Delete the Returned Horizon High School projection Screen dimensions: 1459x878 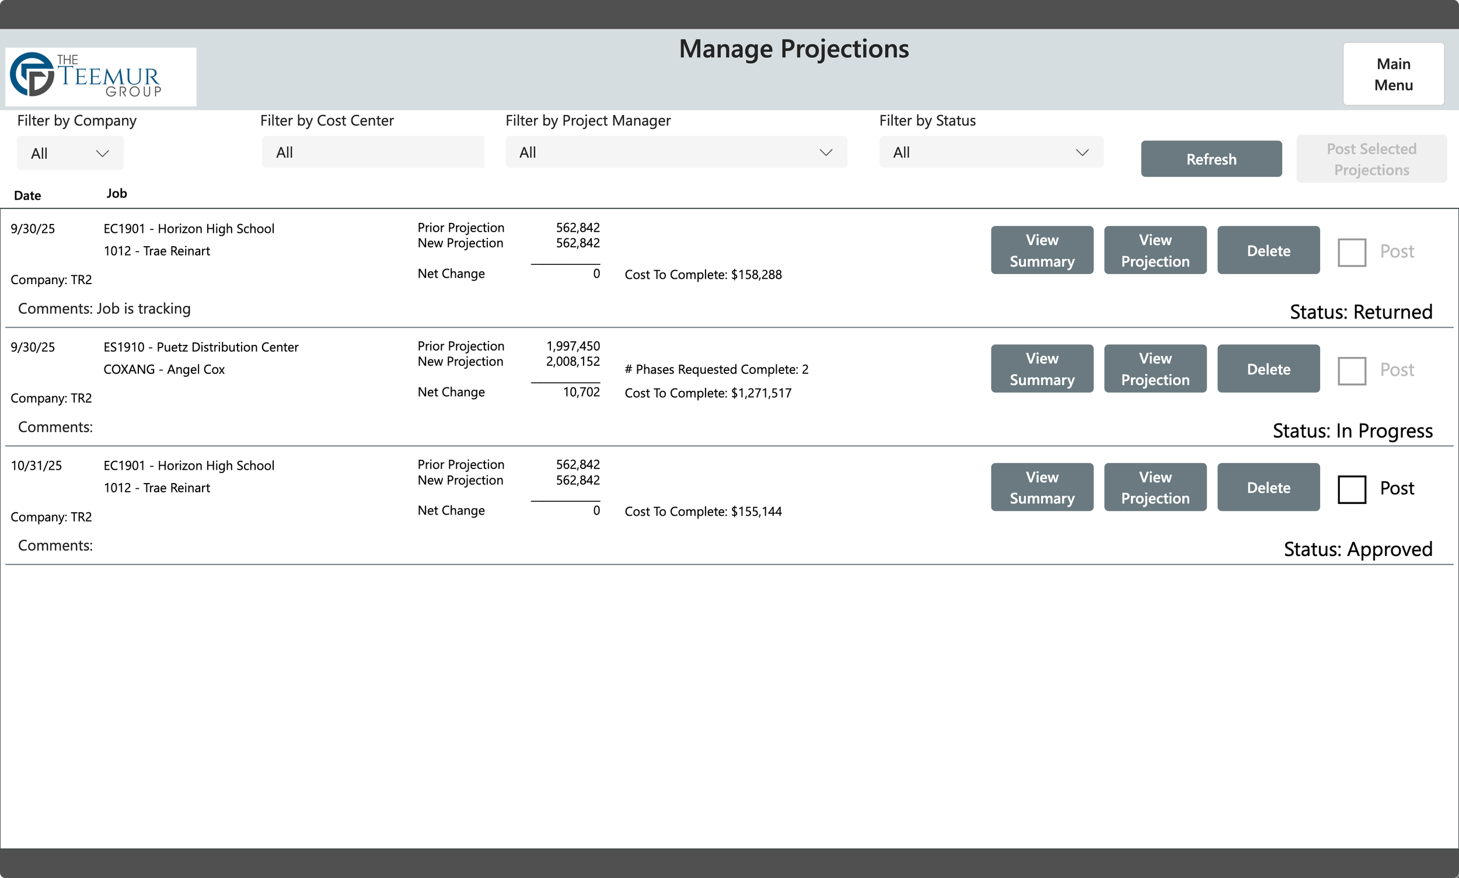coord(1268,250)
